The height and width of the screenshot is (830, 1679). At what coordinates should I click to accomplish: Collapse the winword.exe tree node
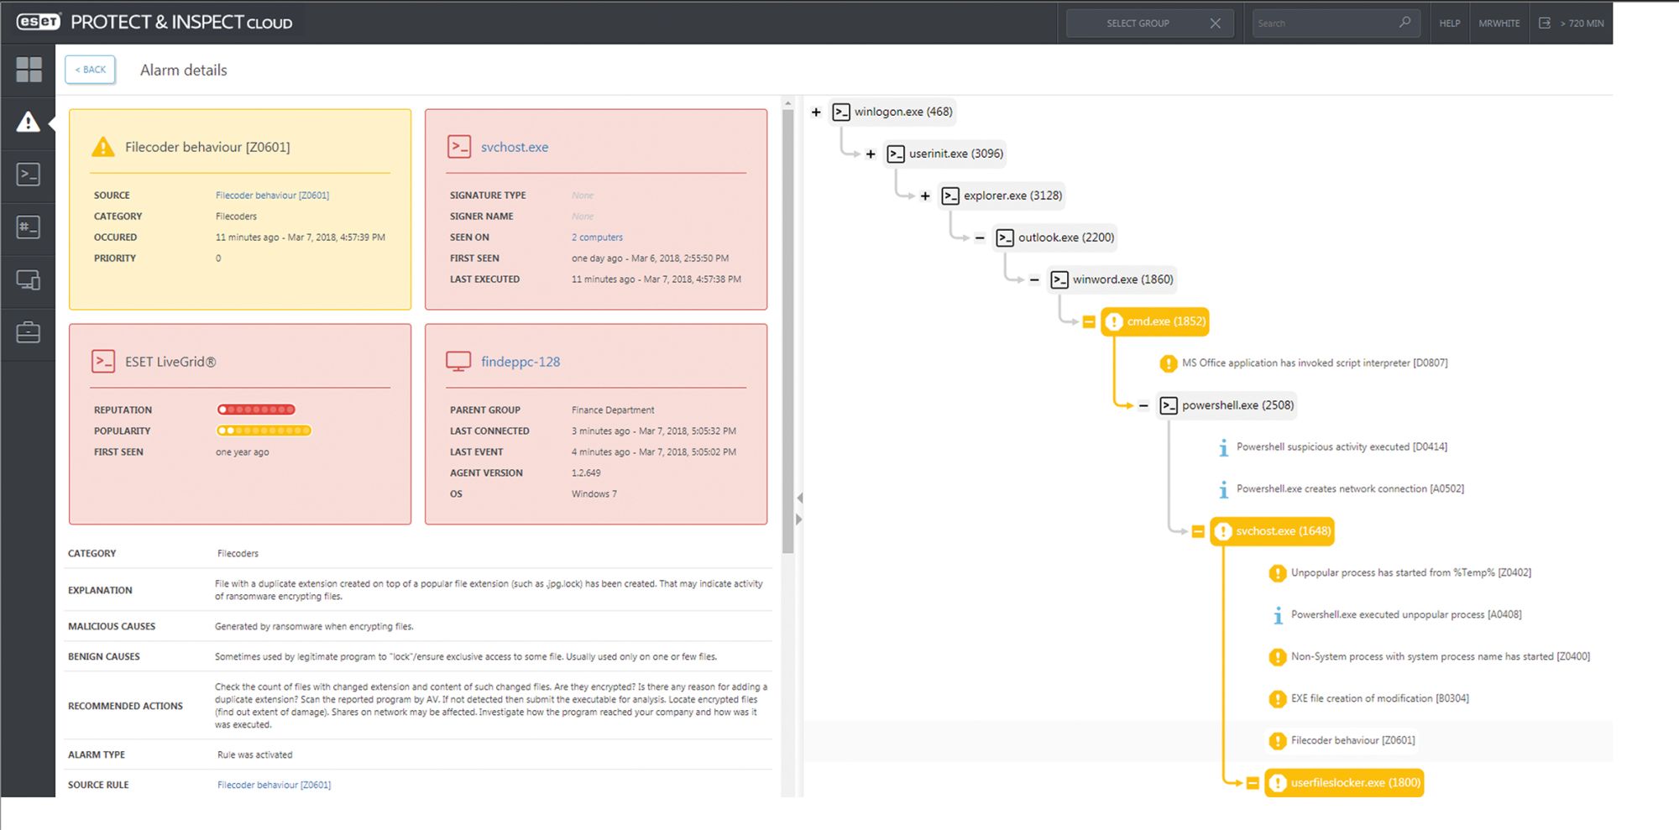click(1034, 279)
